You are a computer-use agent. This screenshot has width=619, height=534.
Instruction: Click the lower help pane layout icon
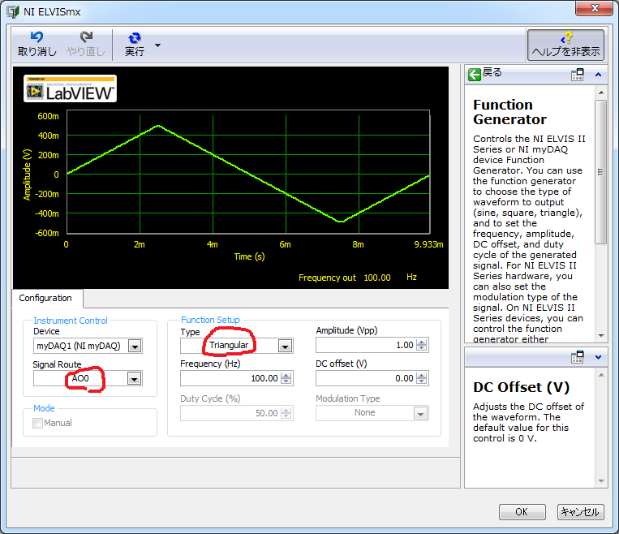577,357
